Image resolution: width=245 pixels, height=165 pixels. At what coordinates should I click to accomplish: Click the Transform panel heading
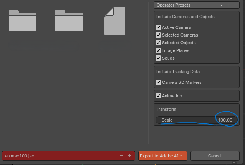coord(166,109)
